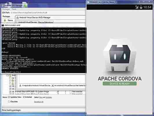Click the SDK Path value text
154x116 pixels.
click(x=29, y=12)
